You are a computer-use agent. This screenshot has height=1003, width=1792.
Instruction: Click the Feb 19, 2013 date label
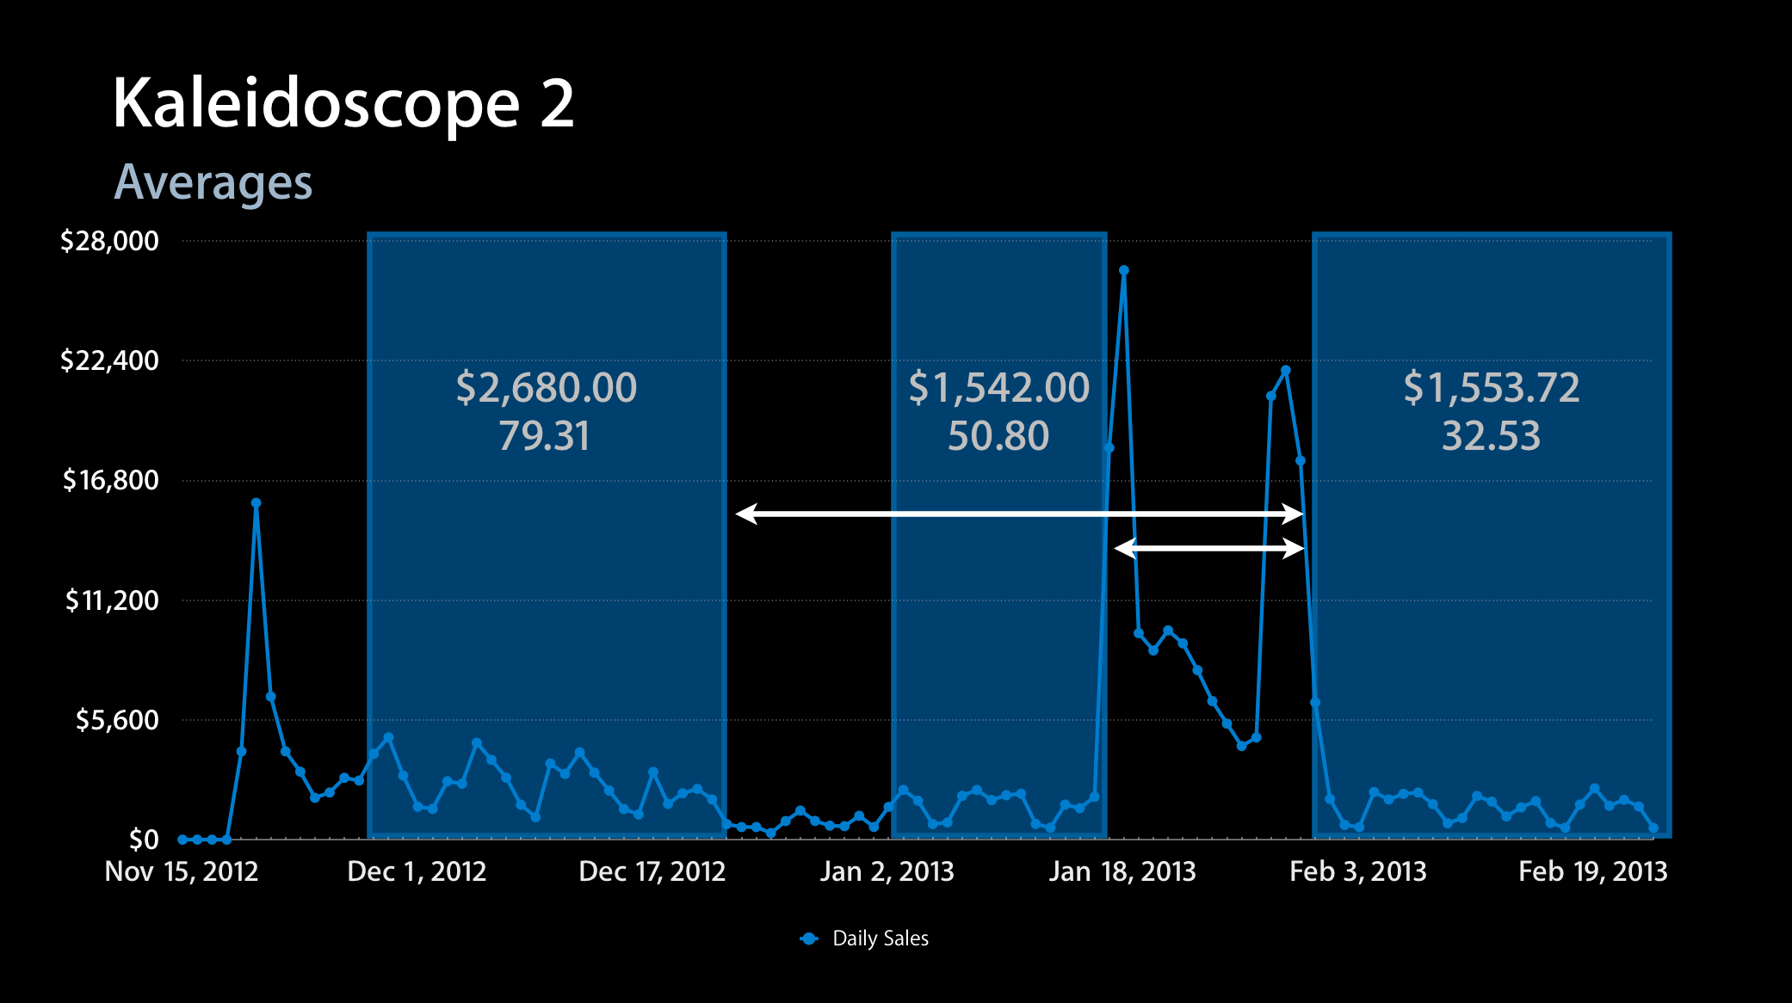click(1593, 871)
